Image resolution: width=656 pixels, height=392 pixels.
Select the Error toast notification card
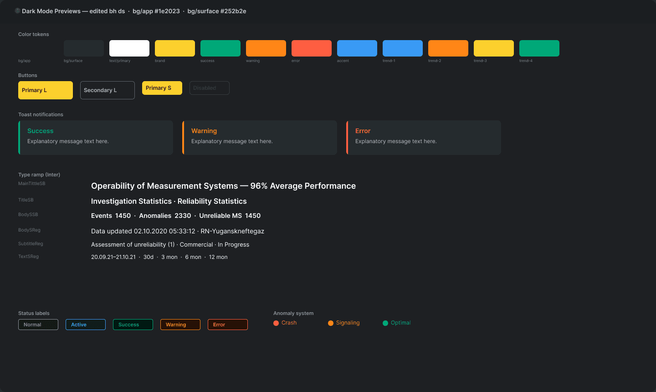coord(424,138)
